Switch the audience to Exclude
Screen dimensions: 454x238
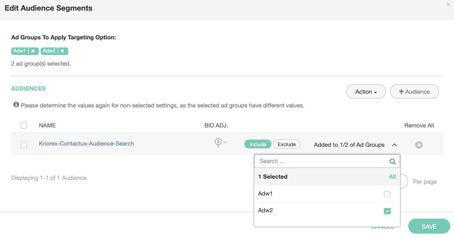(286, 144)
